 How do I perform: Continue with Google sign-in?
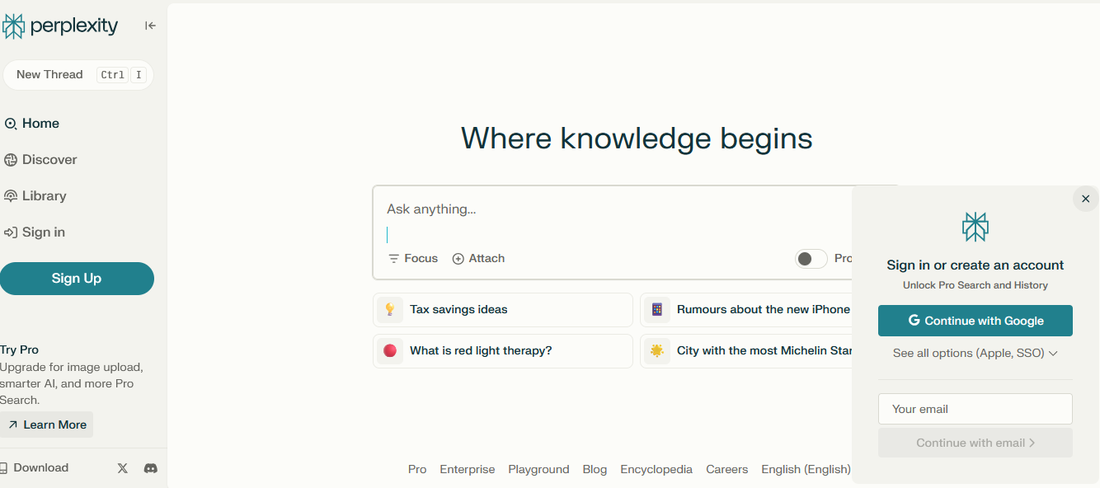click(x=975, y=321)
